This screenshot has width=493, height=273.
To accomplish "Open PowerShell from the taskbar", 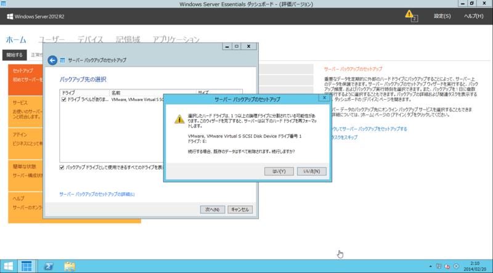I will [49, 266].
